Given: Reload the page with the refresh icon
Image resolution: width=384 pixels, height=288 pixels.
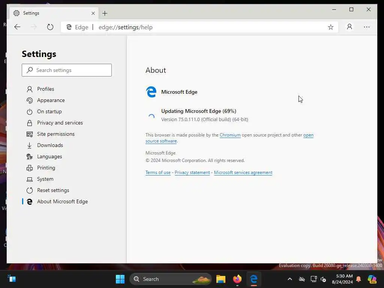Looking at the screenshot, I should coord(50,27).
